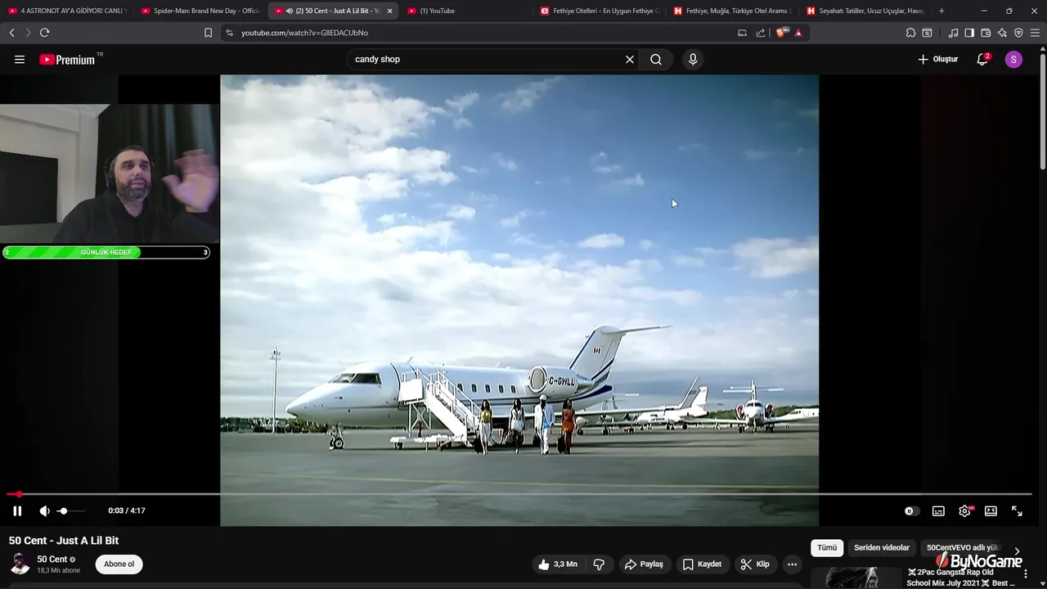Open media control music note icon
This screenshot has height=589, width=1047.
coord(953,33)
